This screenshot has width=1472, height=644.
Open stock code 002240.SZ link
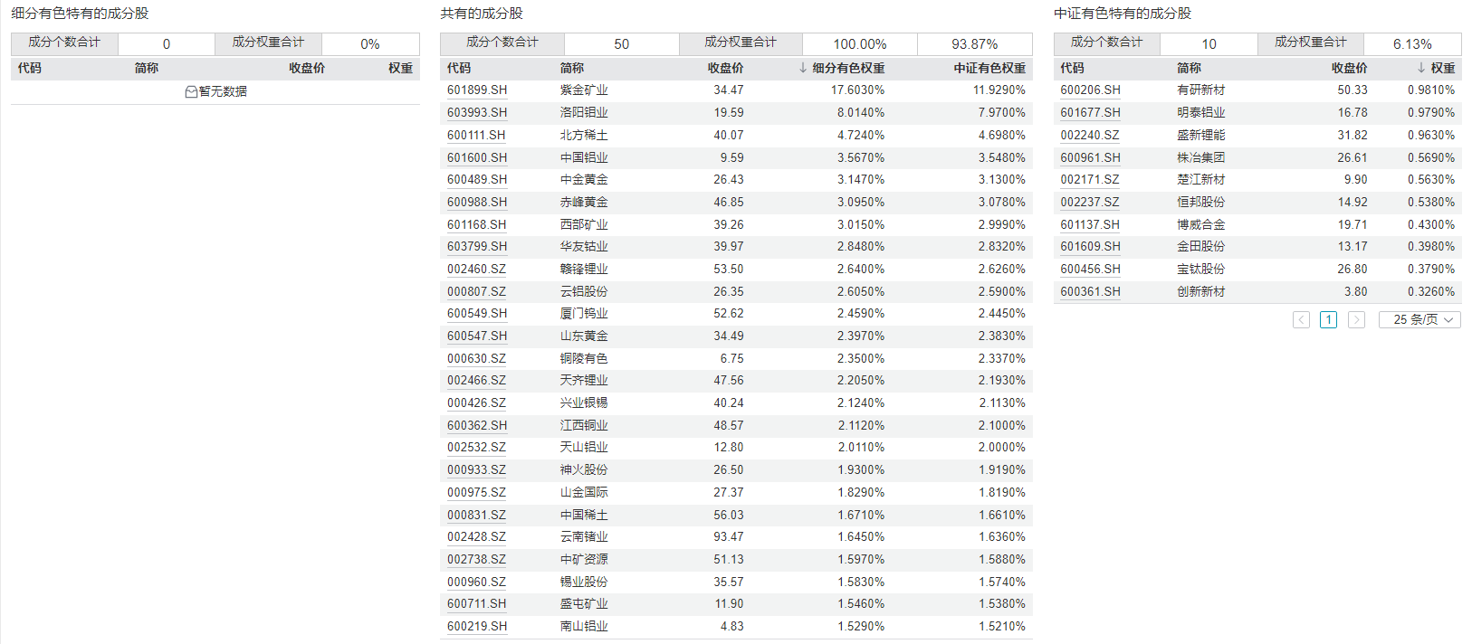[x=1090, y=135]
